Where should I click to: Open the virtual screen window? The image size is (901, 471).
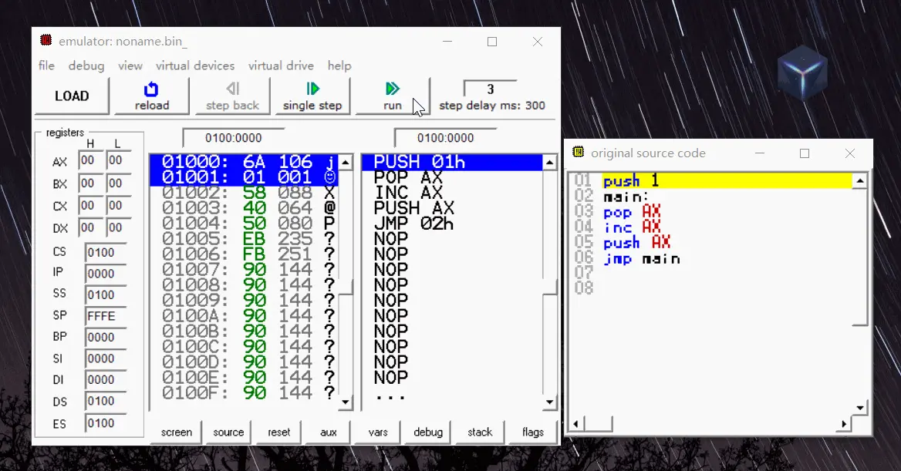pos(176,432)
